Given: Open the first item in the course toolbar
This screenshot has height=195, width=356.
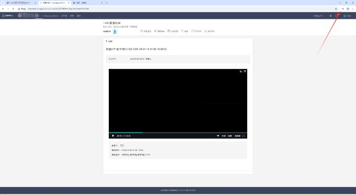Looking at the screenshot, I should coord(146,31).
